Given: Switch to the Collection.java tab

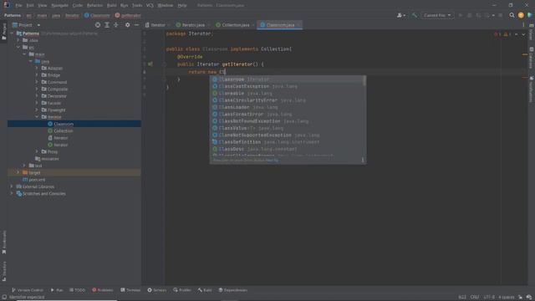Looking at the screenshot, I should click(235, 25).
